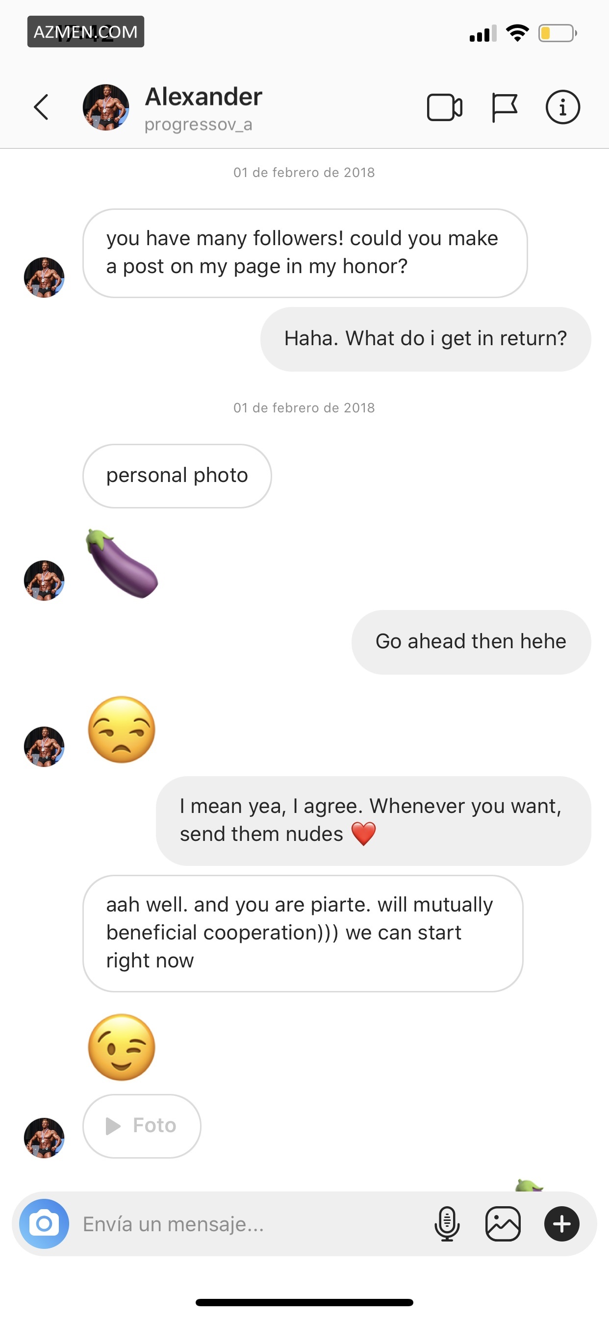
Task: Tap the flag icon in header
Action: (504, 107)
